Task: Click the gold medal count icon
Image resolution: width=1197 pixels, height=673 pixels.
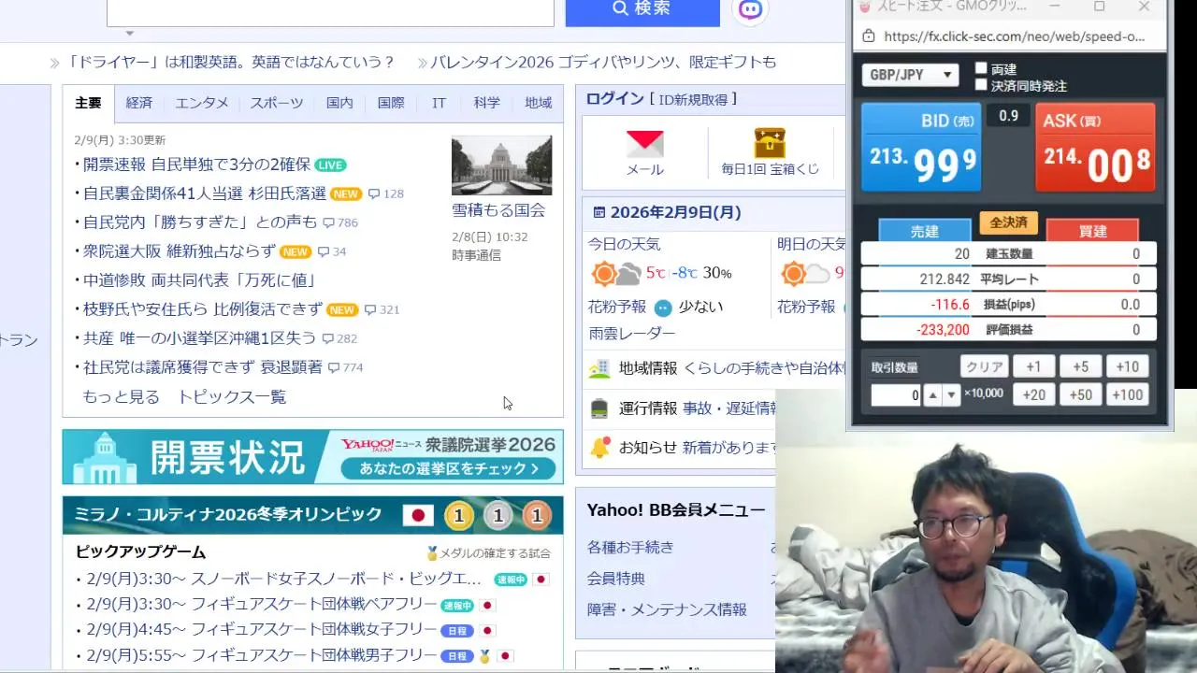Action: pos(458,515)
